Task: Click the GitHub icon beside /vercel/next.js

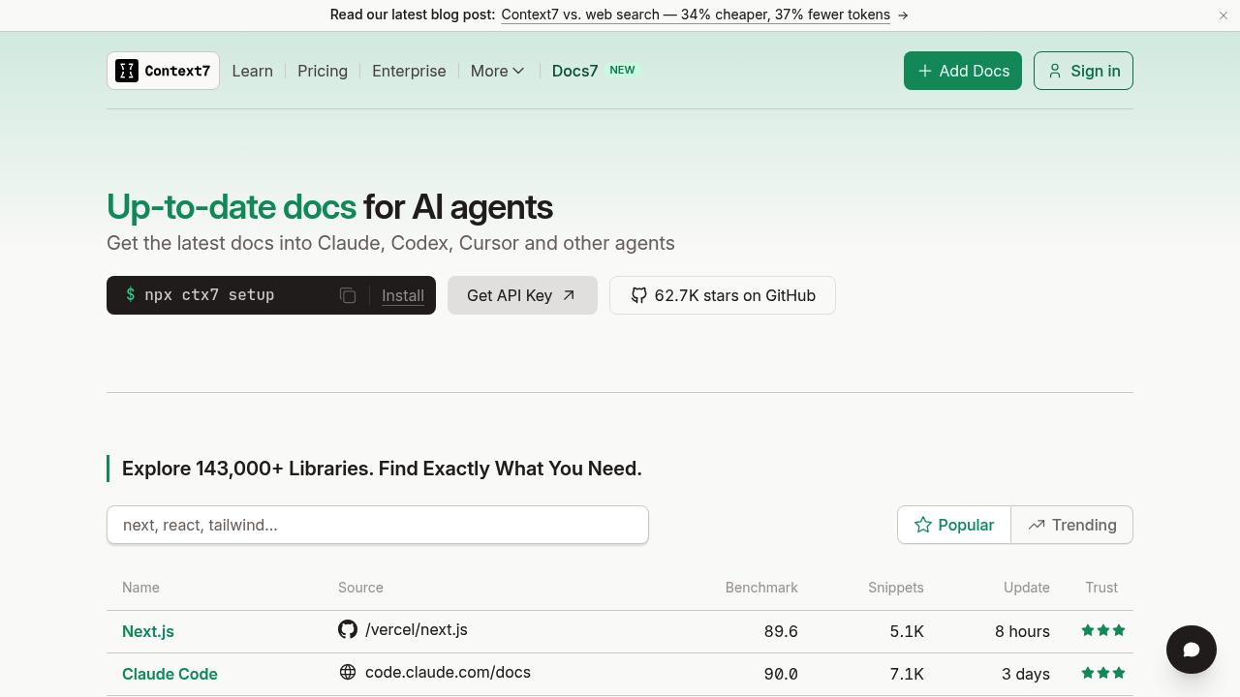Action: (x=348, y=630)
